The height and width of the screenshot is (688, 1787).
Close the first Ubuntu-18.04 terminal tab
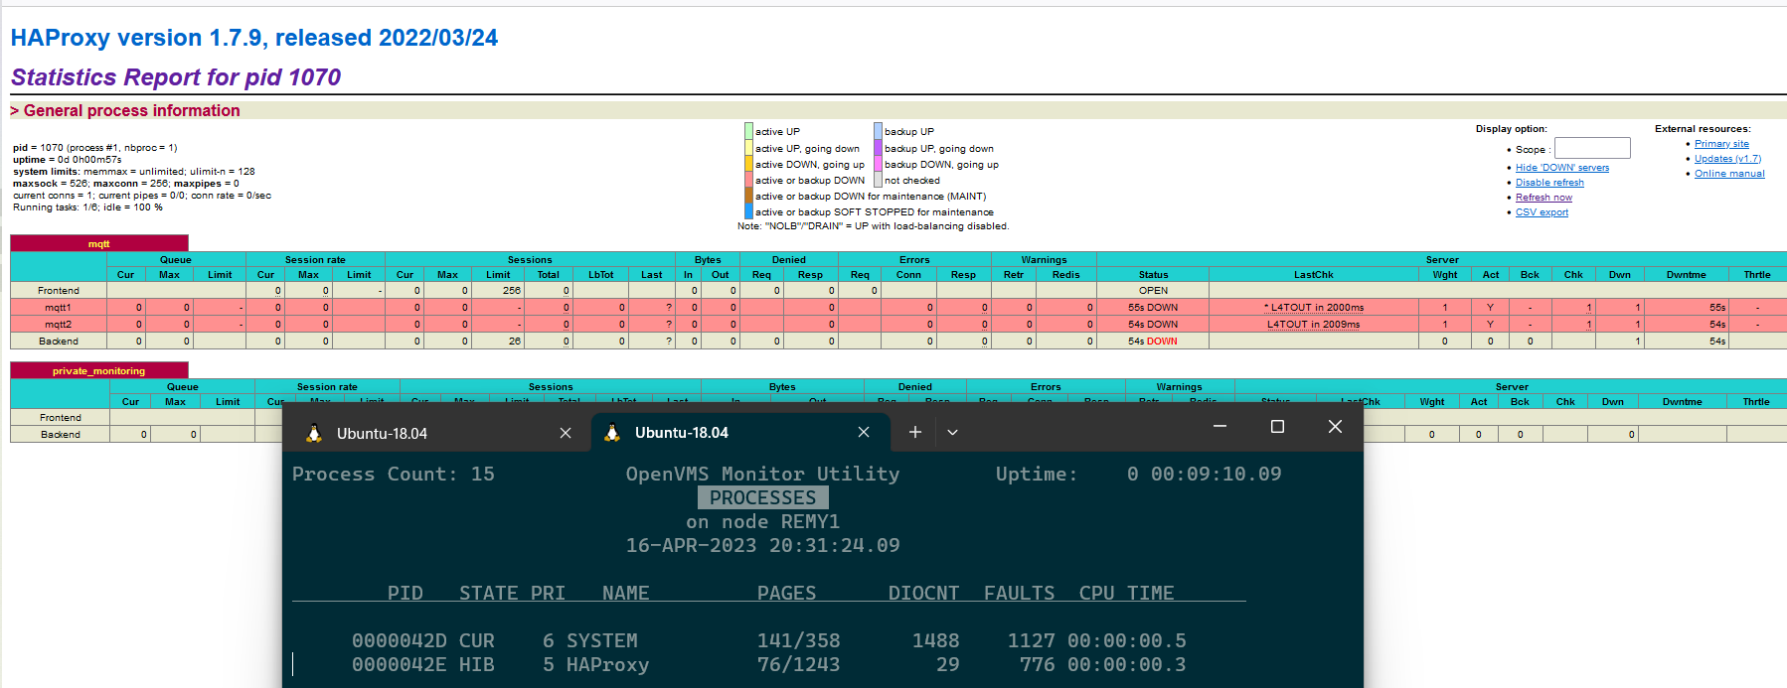[x=566, y=433]
